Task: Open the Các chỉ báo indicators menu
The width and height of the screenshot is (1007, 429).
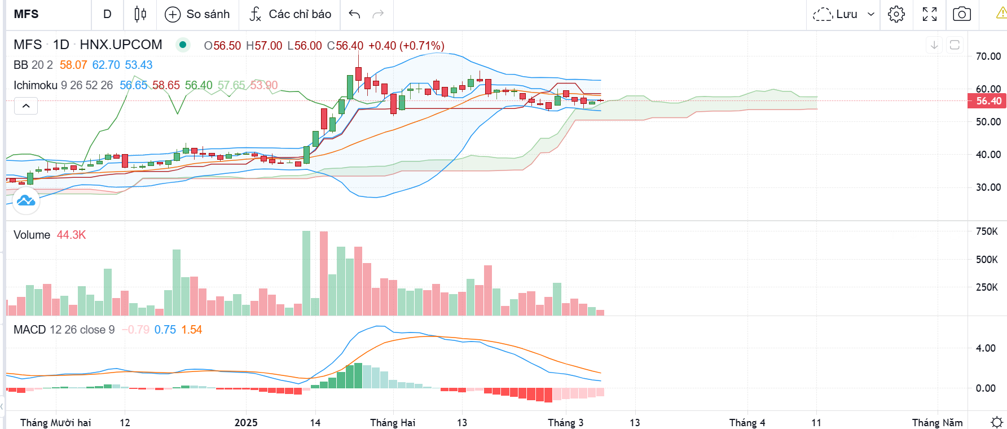Action: (290, 14)
